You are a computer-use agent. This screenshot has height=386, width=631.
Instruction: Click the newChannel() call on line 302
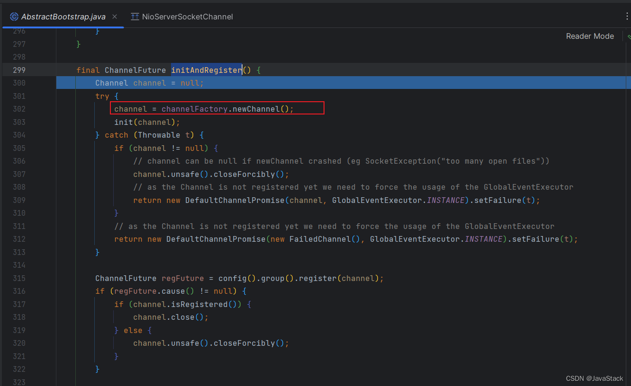point(261,109)
